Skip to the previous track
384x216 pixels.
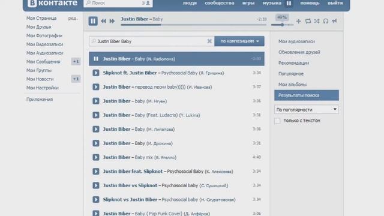click(x=103, y=21)
